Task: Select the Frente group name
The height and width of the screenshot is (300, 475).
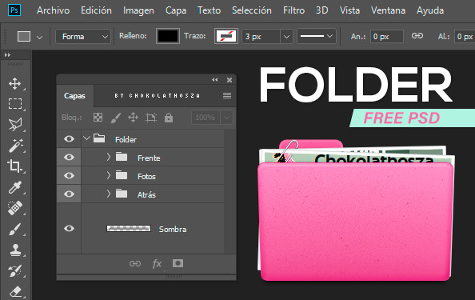Action: click(149, 158)
